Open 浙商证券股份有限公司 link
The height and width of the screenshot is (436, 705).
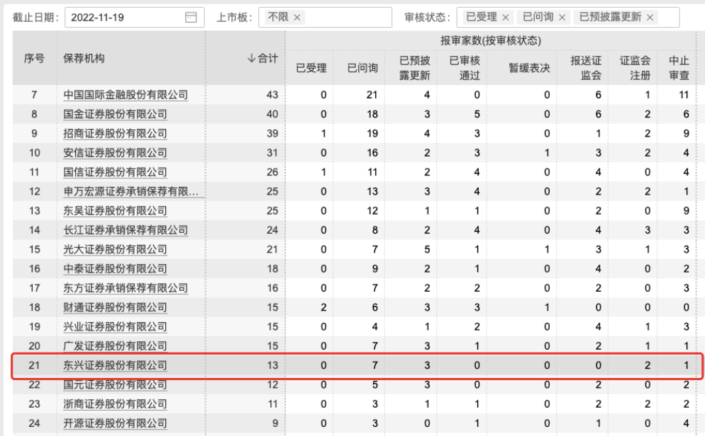[x=115, y=403]
